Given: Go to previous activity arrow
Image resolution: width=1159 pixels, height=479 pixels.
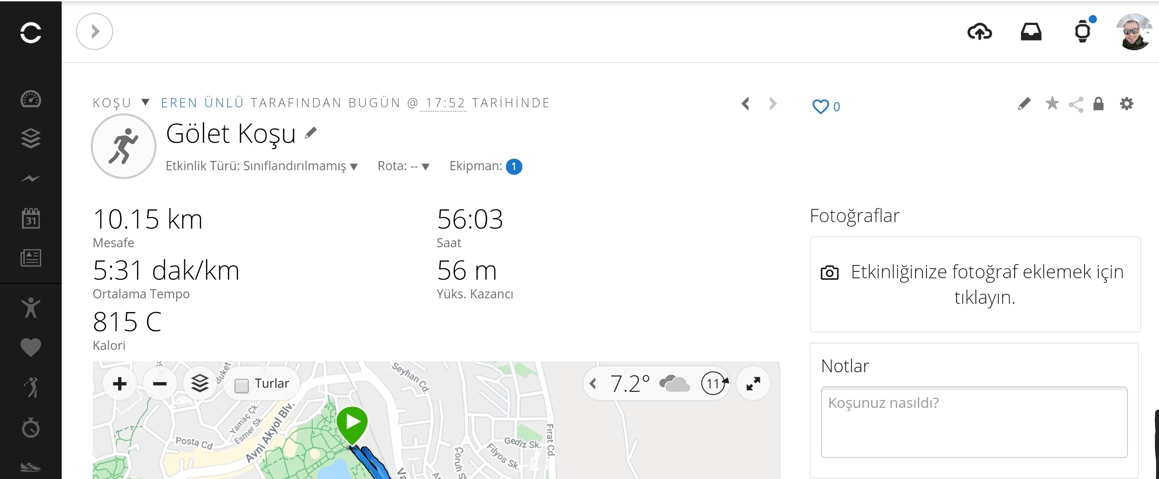Looking at the screenshot, I should click(746, 104).
